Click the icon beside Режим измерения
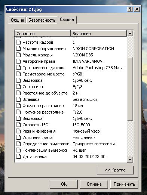This screenshot has width=147, height=195. [x=18, y=131]
